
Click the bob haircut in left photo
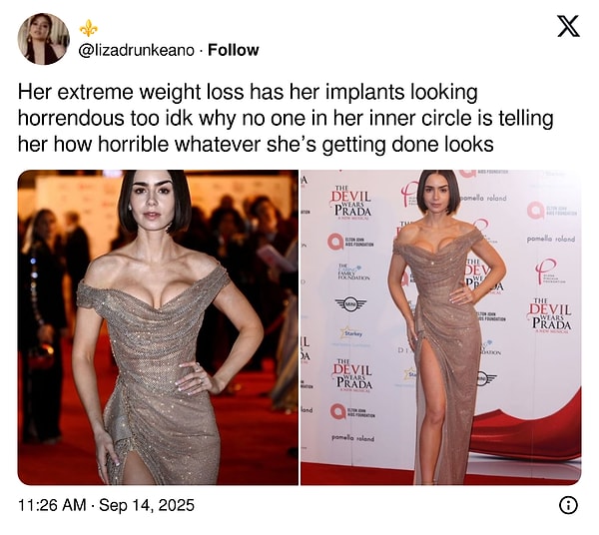tap(155, 201)
